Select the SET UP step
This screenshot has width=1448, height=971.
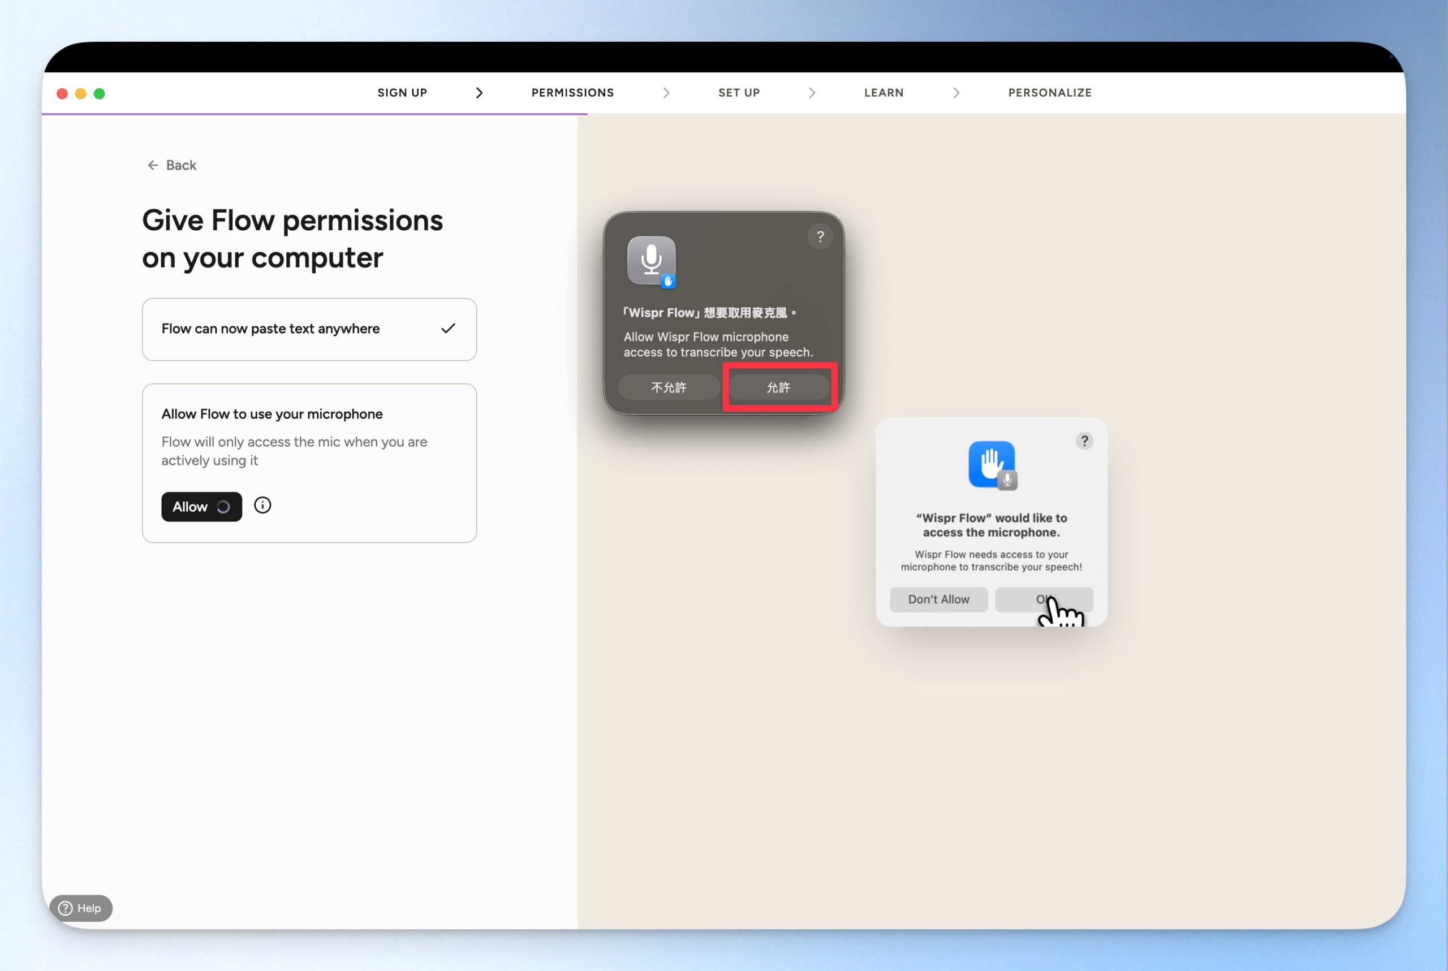(x=738, y=93)
